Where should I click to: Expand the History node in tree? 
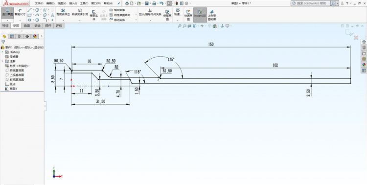[2, 52]
